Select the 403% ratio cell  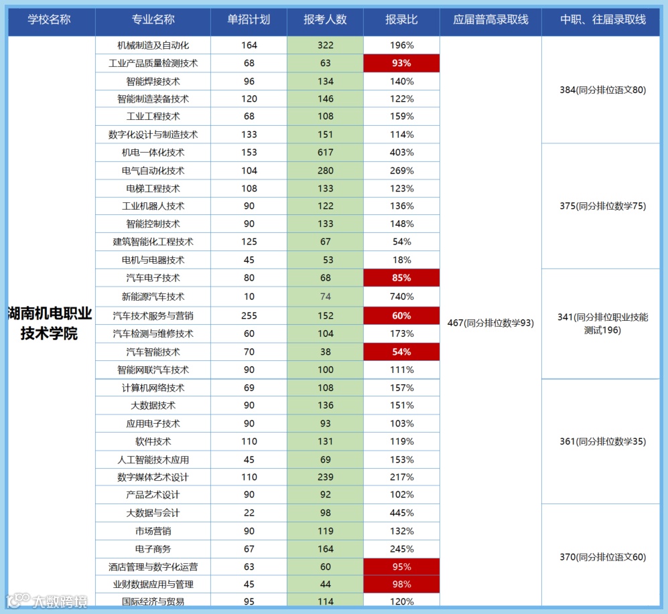402,153
